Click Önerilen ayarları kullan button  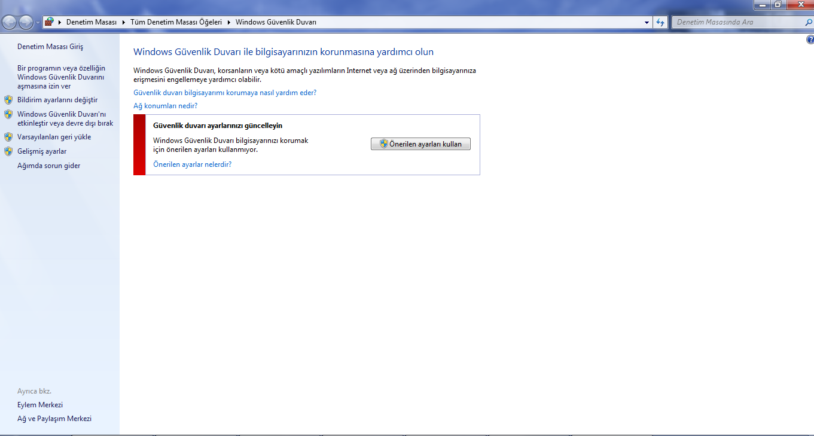(x=420, y=144)
